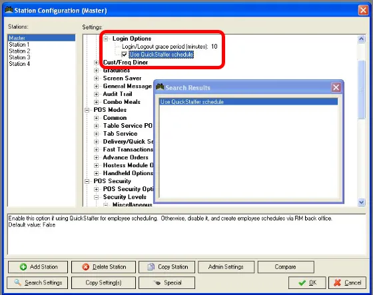
Task: Select the Security Levels tree label
Action: point(125,197)
